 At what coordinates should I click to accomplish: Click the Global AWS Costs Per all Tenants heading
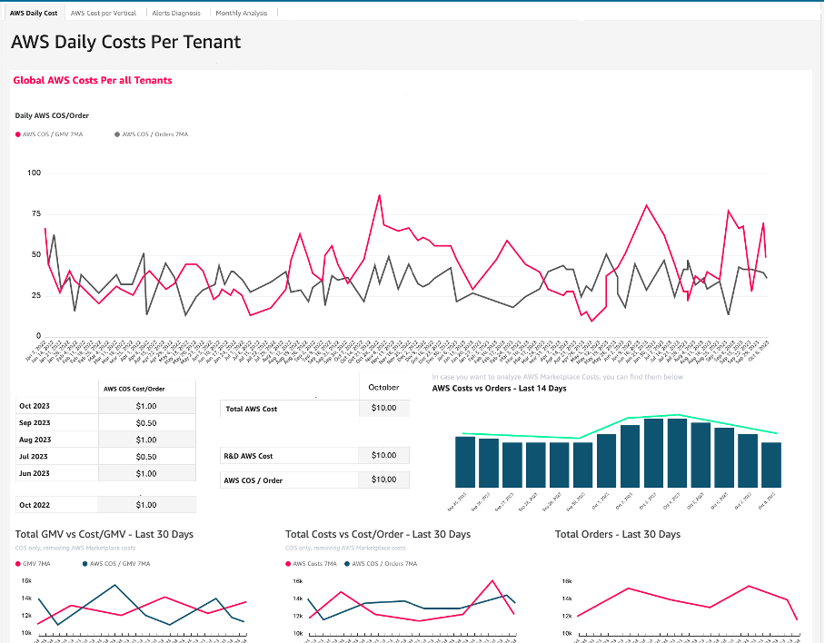[x=93, y=80]
